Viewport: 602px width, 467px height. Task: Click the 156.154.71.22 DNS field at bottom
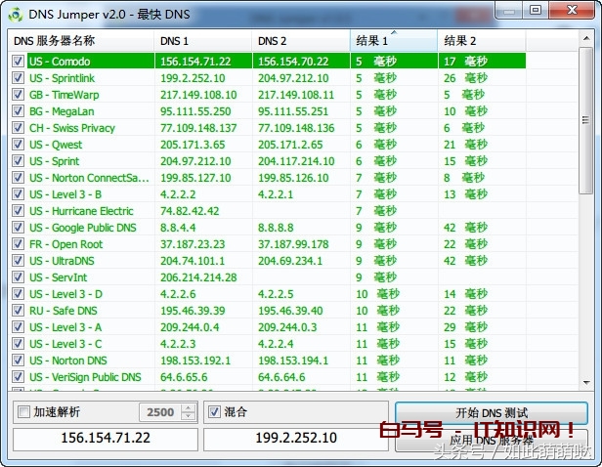105,439
